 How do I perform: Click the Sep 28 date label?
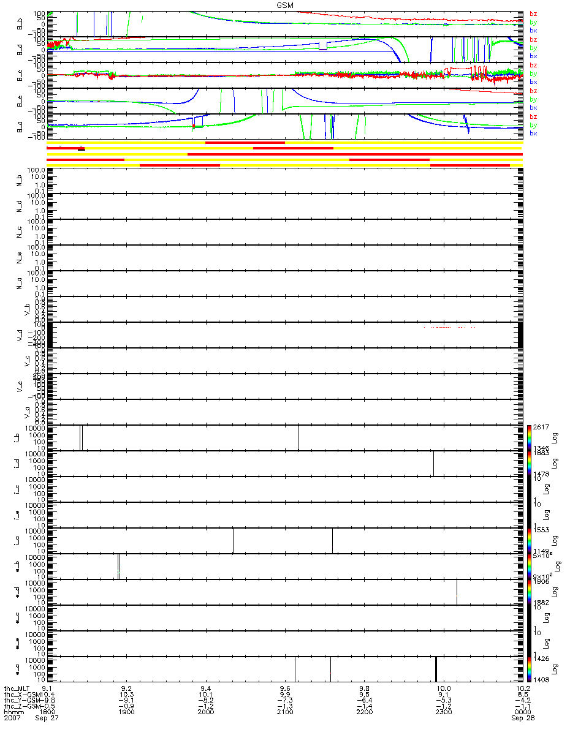coord(522,718)
